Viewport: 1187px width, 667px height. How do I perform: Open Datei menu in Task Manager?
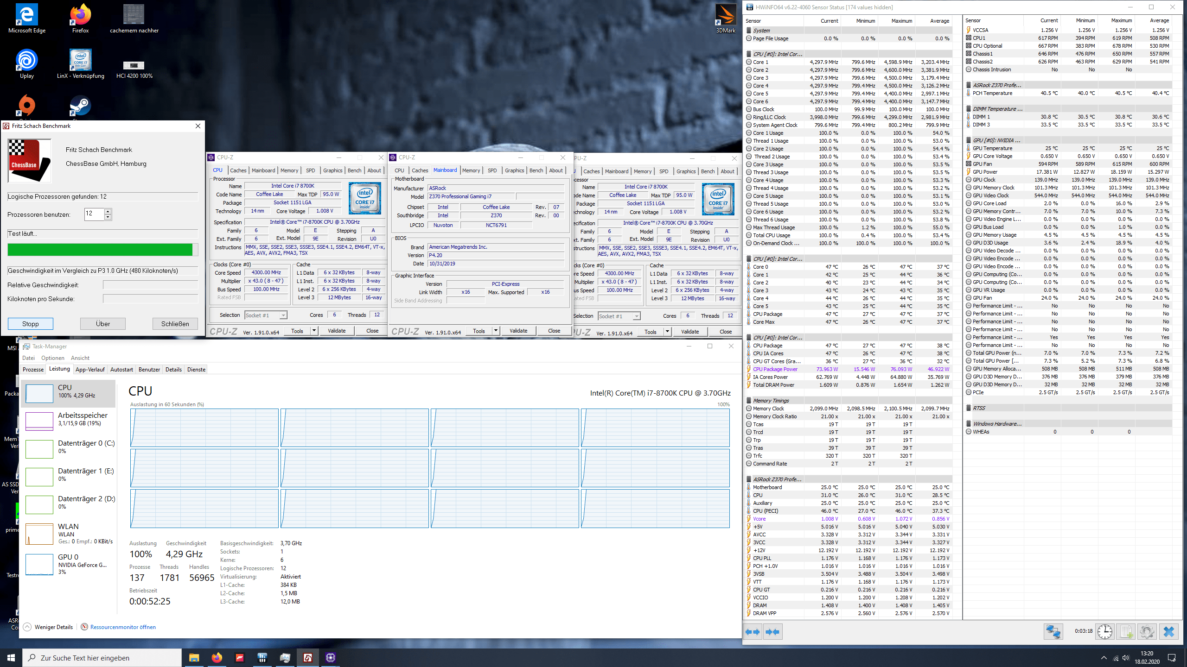coord(28,358)
